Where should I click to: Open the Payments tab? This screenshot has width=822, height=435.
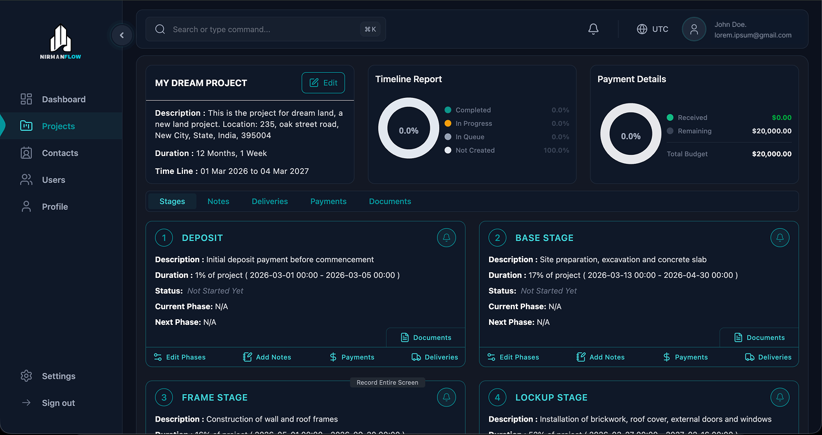(x=328, y=201)
